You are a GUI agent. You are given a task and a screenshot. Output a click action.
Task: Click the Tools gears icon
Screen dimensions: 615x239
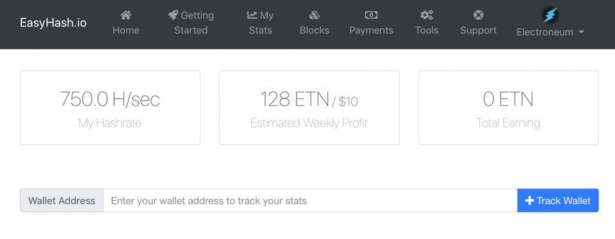(x=427, y=15)
